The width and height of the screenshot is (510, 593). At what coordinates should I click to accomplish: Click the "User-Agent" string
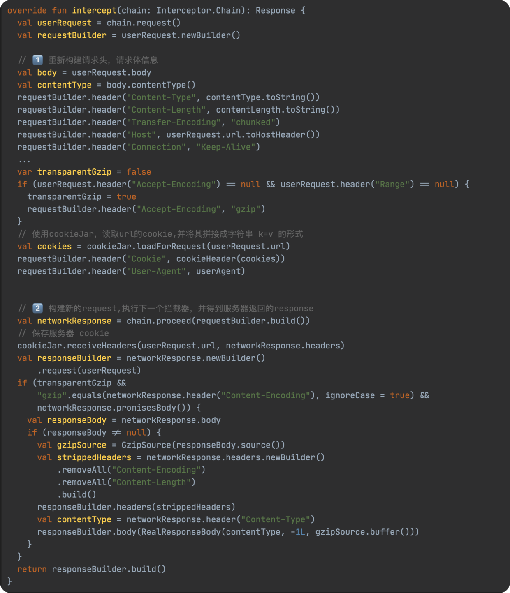156,271
